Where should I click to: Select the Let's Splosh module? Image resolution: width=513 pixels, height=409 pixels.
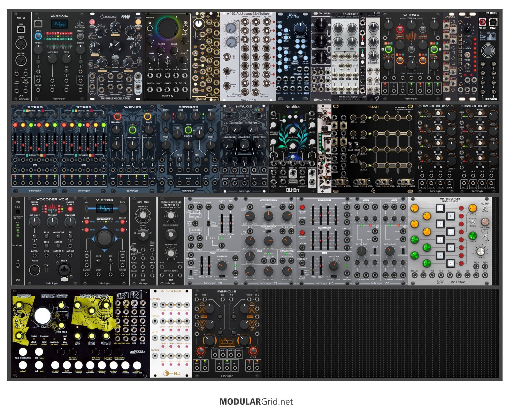pos(171,333)
